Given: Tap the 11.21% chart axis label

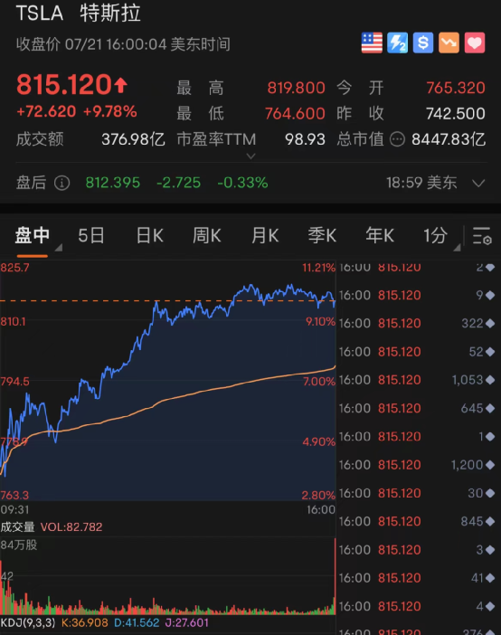Looking at the screenshot, I should [318, 268].
